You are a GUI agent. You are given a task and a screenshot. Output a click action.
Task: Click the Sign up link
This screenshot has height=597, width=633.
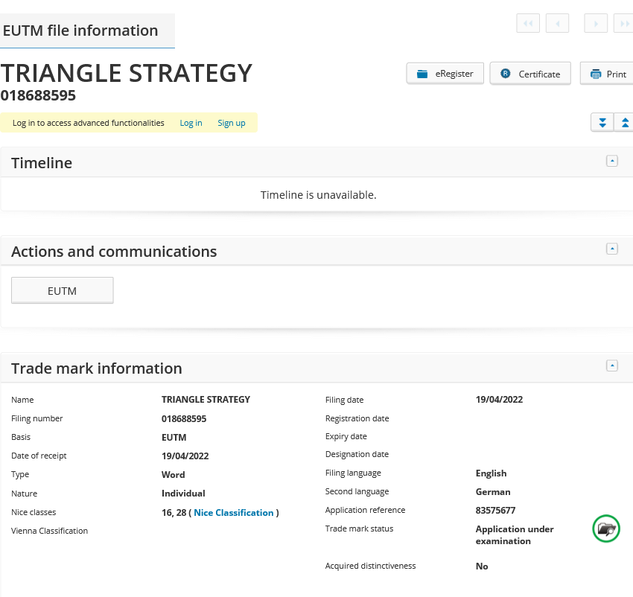[x=231, y=123]
